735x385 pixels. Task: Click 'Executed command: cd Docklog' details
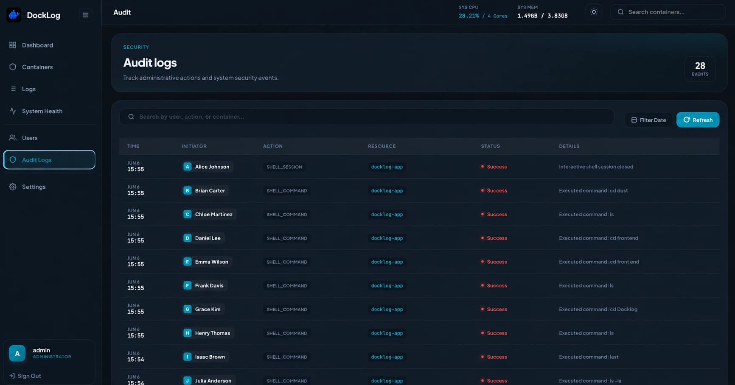(x=598, y=309)
